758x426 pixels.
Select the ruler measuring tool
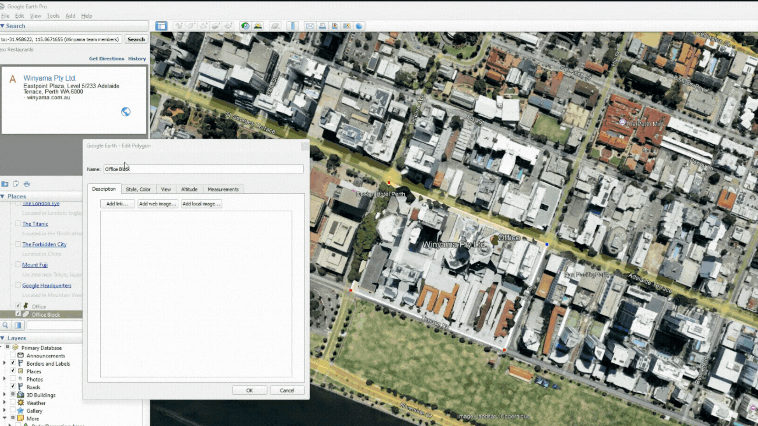(x=293, y=26)
